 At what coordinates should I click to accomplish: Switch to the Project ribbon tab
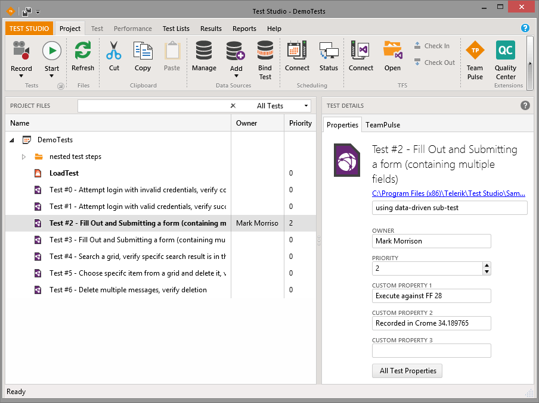(x=70, y=29)
